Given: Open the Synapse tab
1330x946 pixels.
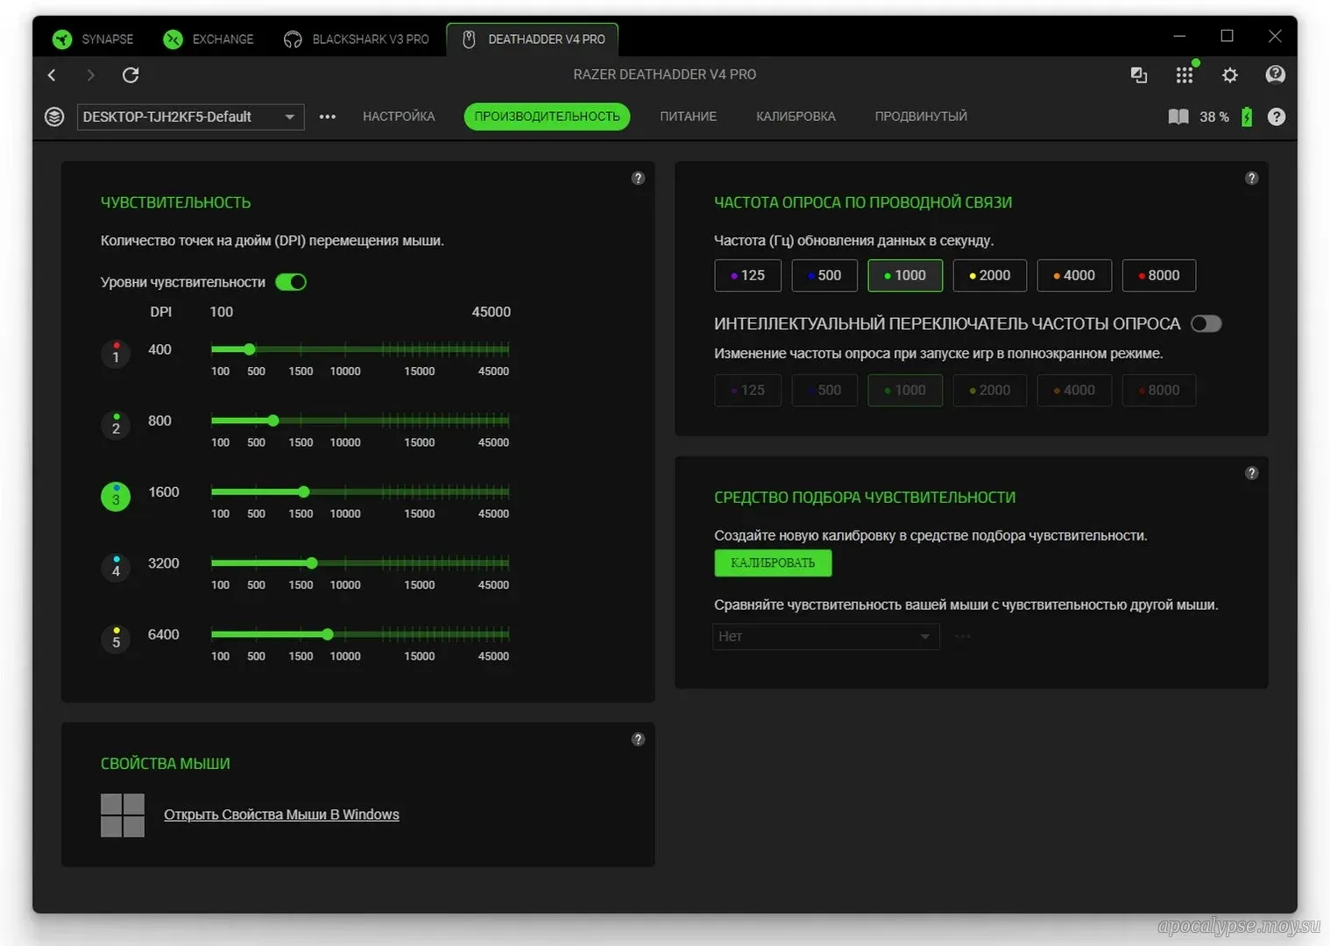Looking at the screenshot, I should (x=93, y=39).
